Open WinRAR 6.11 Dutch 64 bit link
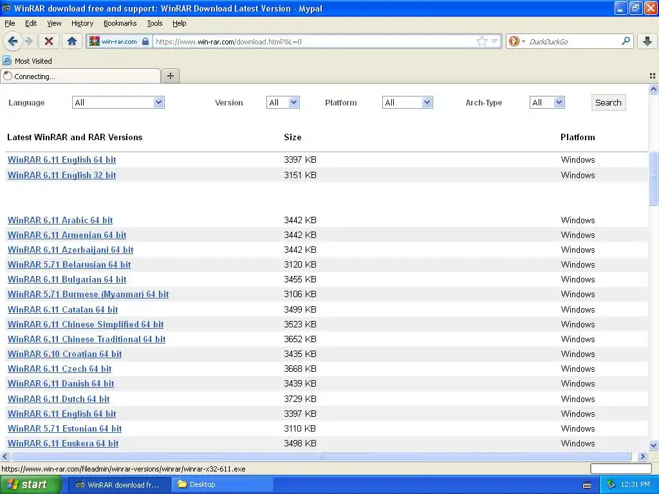Screen dimensions: 659x494 coord(59,399)
